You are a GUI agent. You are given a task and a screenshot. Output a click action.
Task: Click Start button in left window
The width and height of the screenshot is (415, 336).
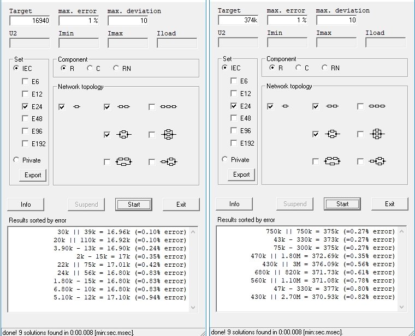click(x=134, y=205)
